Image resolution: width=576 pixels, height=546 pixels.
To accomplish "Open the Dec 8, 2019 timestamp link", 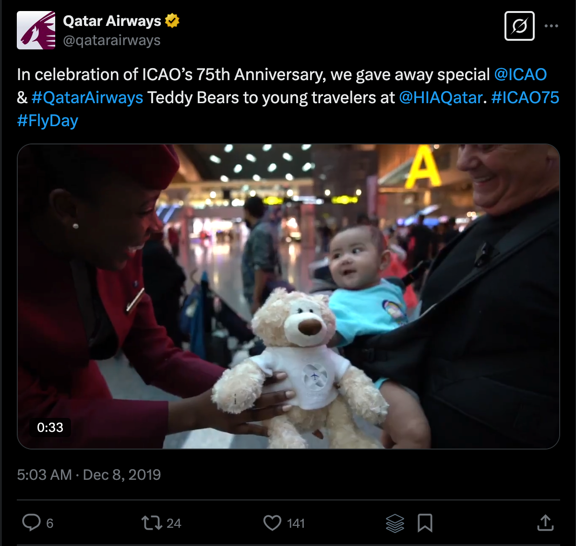I will (122, 475).
